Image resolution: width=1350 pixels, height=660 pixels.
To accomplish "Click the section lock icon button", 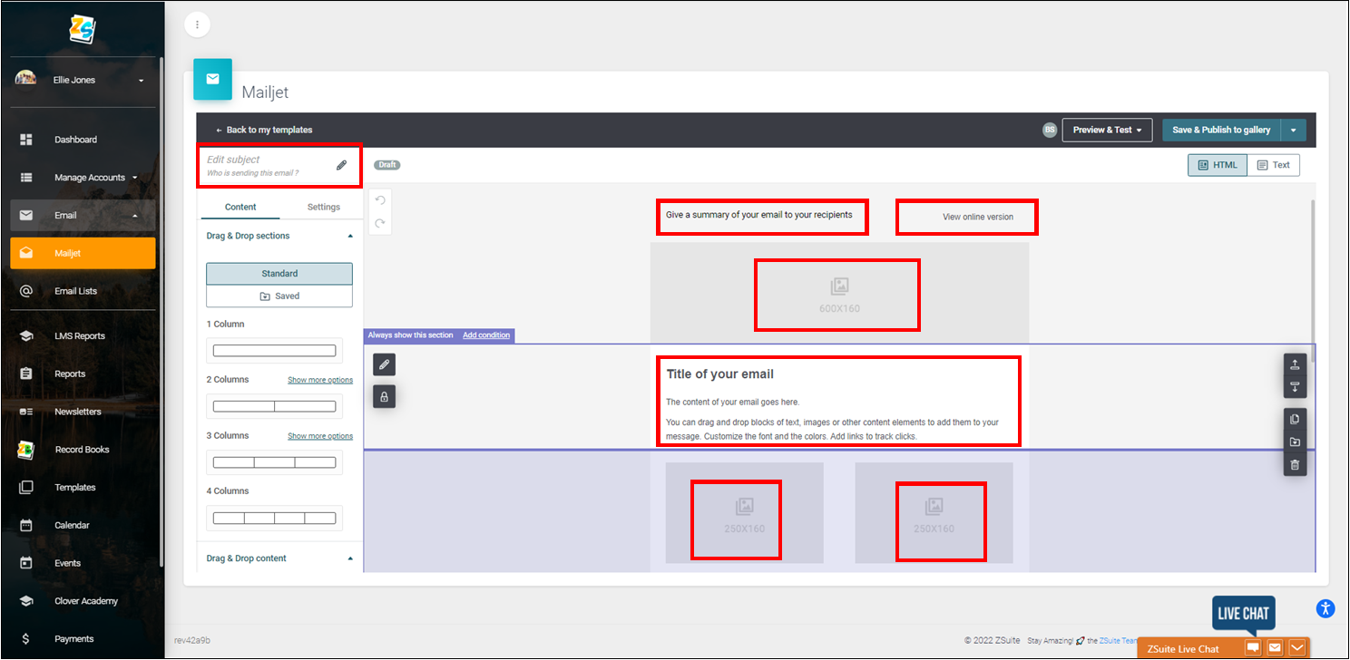I will [384, 396].
